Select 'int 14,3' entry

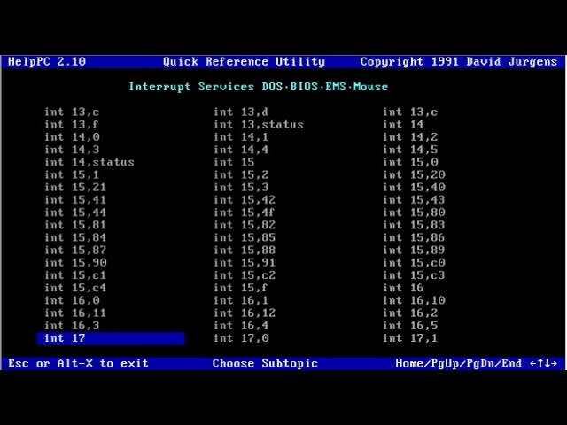click(72, 150)
